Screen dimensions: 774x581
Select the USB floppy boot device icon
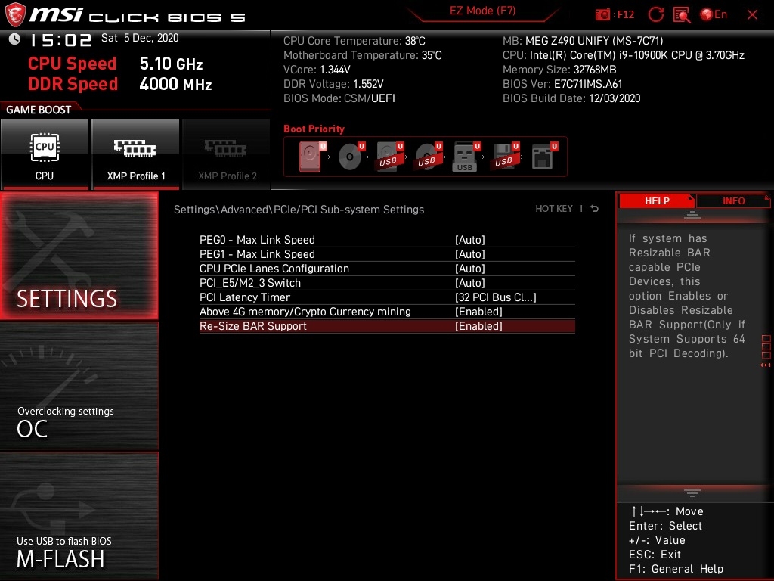504,157
